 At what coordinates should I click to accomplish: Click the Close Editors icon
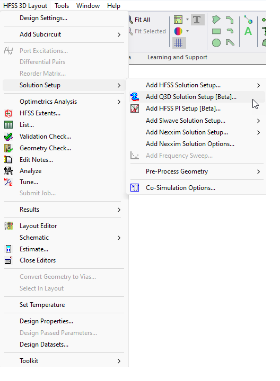pos(8,260)
